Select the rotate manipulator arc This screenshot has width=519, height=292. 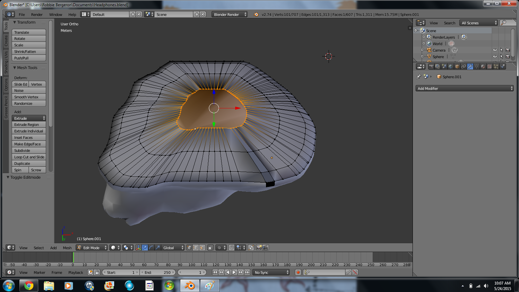(151, 248)
